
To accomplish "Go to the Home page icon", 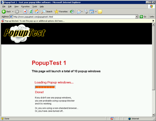I will click(x=37, y=12).
